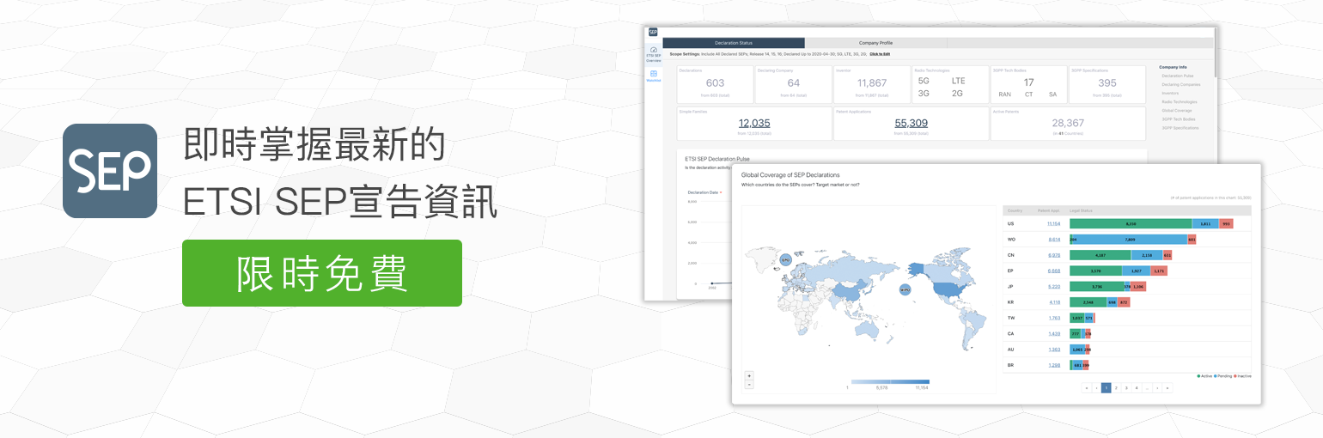Image resolution: width=1323 pixels, height=438 pixels.
Task: Select the 2G radio technology
Action: [x=957, y=93]
